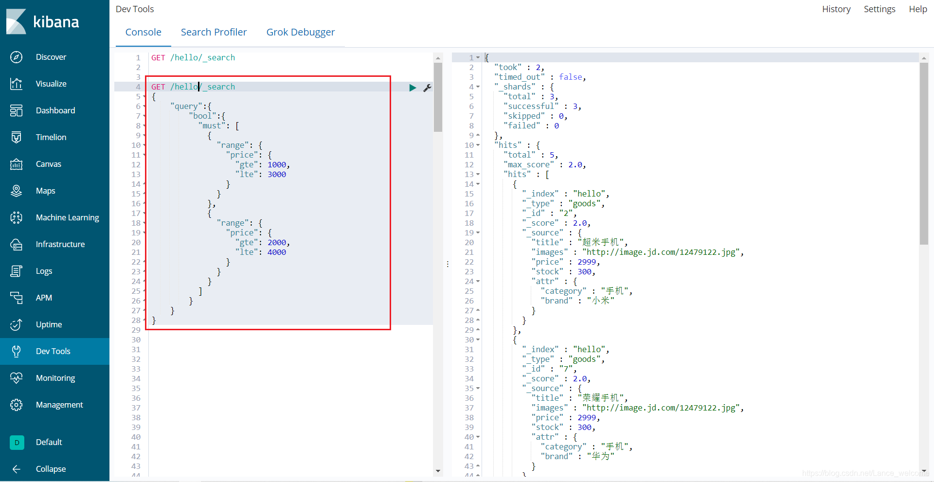Viewport: 934px width, 482px height.
Task: Collapse the response root fold at line 1
Action: click(478, 57)
